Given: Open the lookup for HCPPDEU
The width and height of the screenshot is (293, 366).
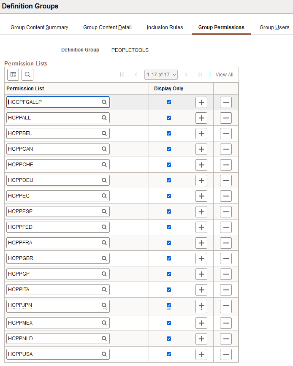Looking at the screenshot, I should [104, 180].
